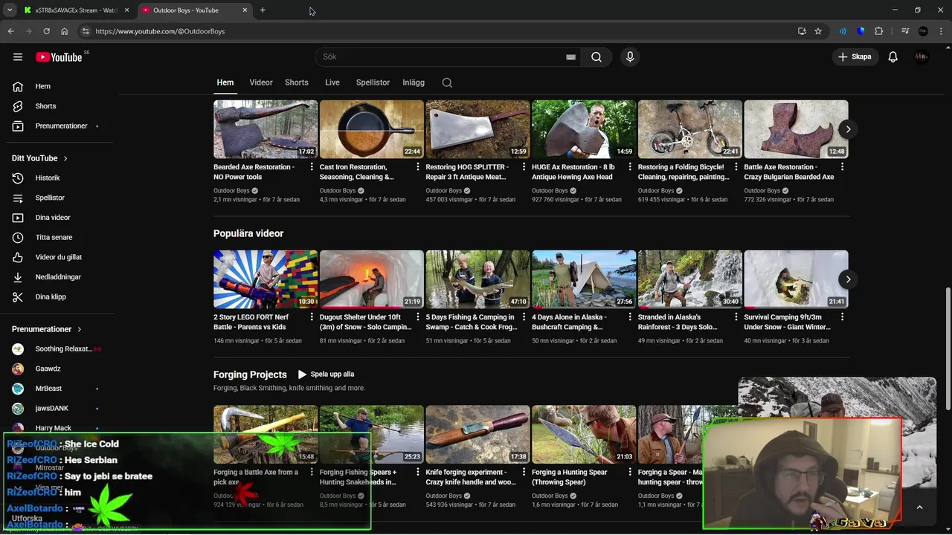The height and width of the screenshot is (535, 952).
Task: Open browser extensions puzzle icon
Action: tap(879, 31)
